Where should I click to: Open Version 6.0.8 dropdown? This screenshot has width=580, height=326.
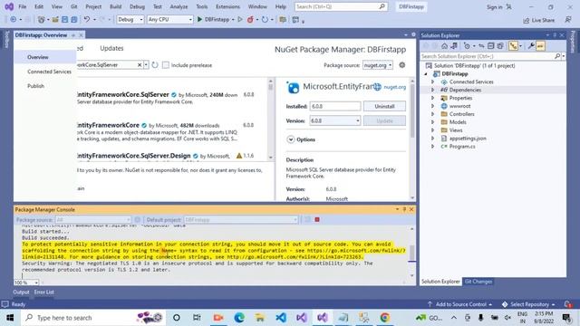(334, 120)
